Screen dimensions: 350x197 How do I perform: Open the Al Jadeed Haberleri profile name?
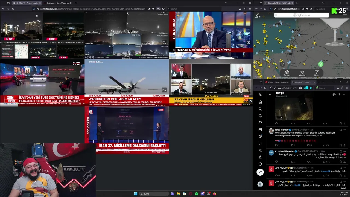(285, 151)
